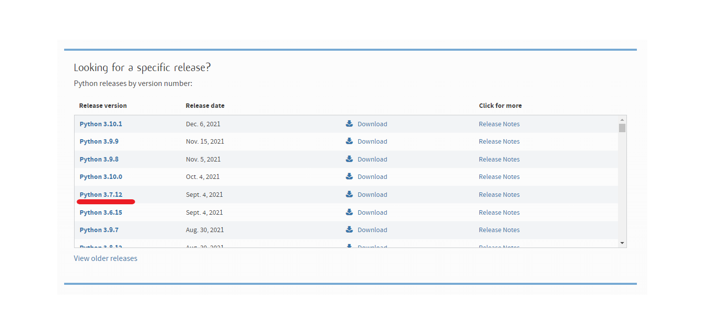Click Download text link for Python 3.10.1
Screen dimensions: 704x334
pyautogui.click(x=372, y=124)
